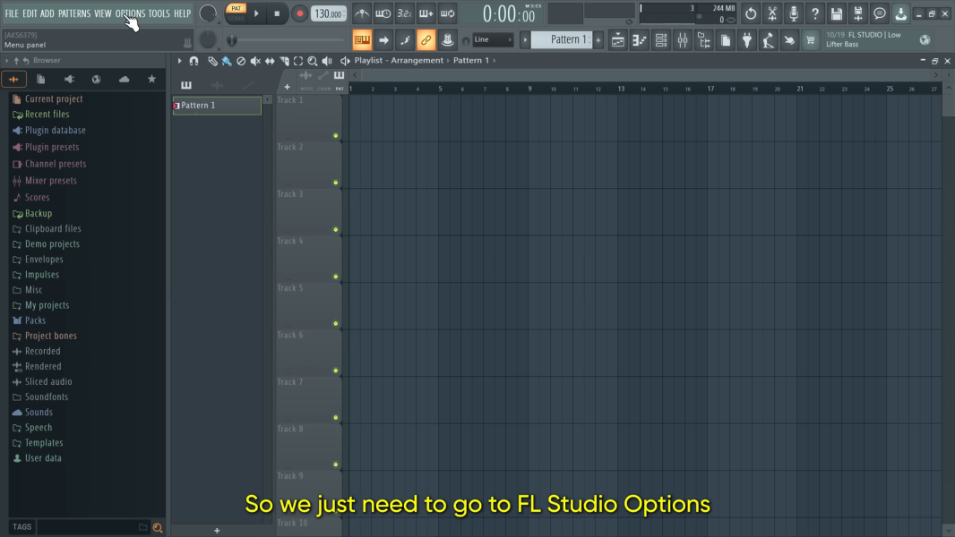Click the Stop button

tap(277, 13)
